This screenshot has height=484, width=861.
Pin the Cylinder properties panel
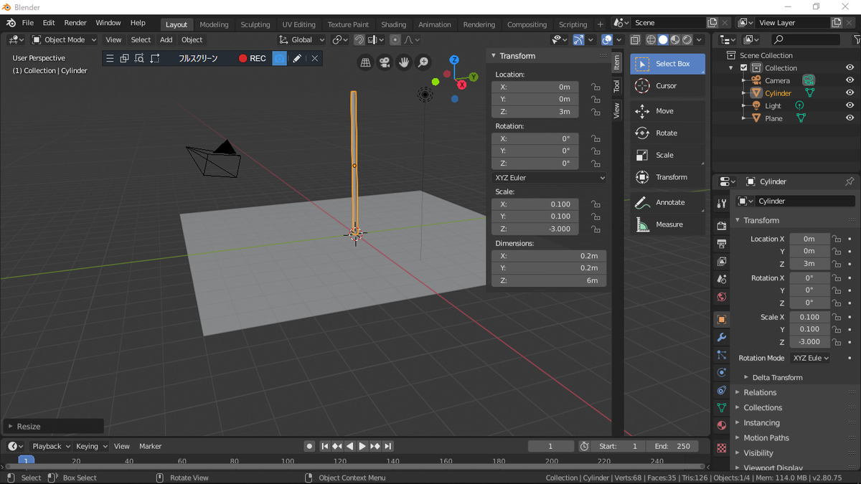(850, 181)
